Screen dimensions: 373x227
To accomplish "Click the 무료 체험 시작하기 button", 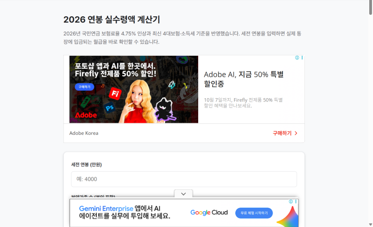I will (x=254, y=213).
